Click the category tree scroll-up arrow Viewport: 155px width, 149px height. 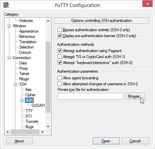pyautogui.click(x=48, y=21)
